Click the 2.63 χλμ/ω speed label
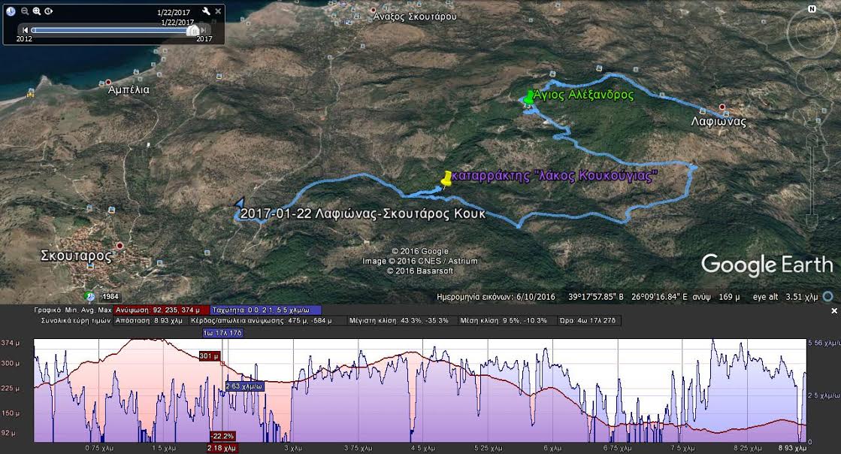The width and height of the screenshot is (841, 454). pyautogui.click(x=244, y=386)
